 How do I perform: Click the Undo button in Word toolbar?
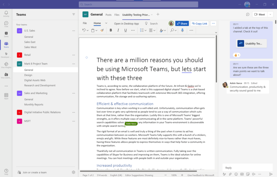point(84,30)
